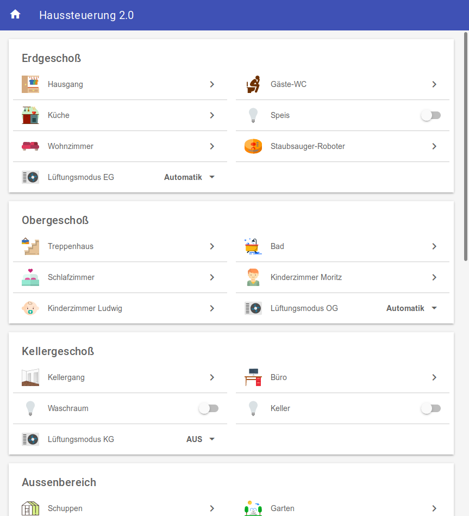Expand Wohnzimmer via its chevron arrow
Viewport: 469px width, 516px height.
pos(212,146)
